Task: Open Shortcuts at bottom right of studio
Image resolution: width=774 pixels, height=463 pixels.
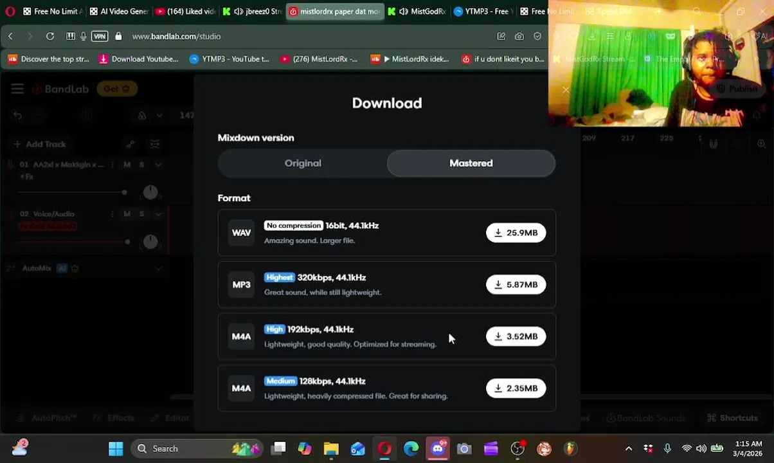Action: coord(732,418)
